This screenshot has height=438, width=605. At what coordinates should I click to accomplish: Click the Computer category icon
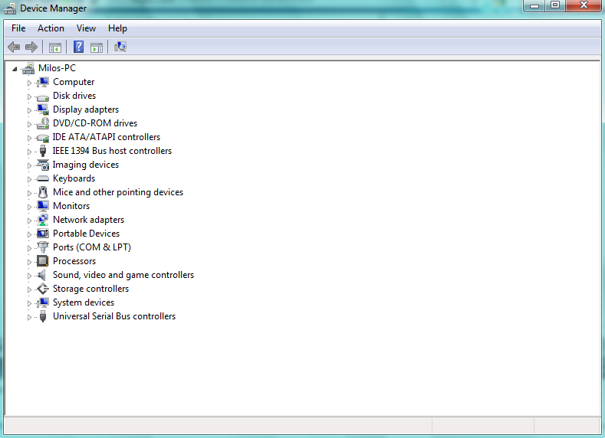point(43,82)
